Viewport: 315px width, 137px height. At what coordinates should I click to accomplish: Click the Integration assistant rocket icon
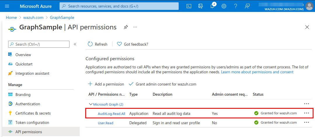pyautogui.click(x=10, y=73)
